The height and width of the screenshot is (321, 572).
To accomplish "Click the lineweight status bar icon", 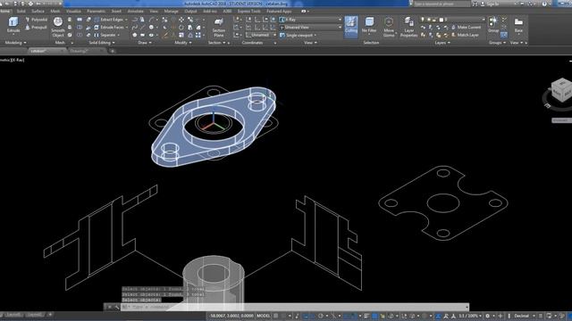I will pos(366,316).
